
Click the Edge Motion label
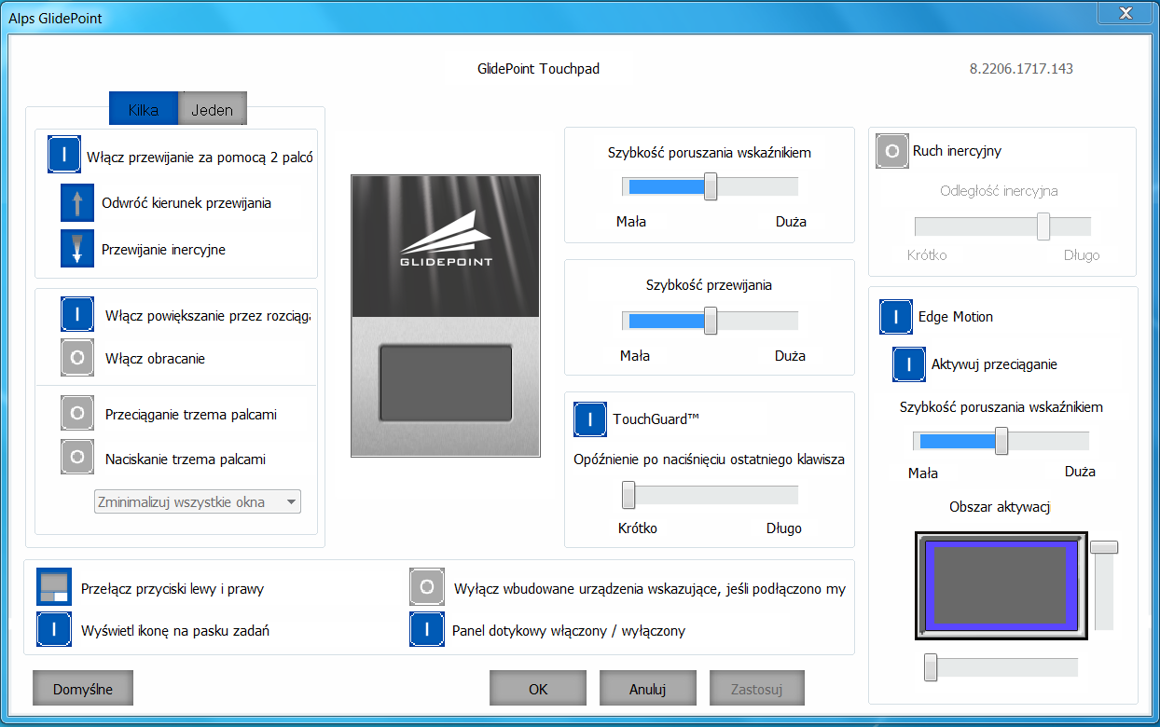click(x=956, y=317)
